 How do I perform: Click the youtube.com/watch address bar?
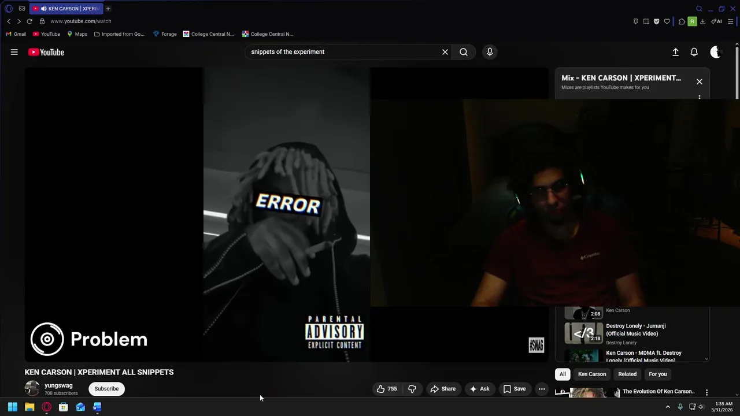81,21
